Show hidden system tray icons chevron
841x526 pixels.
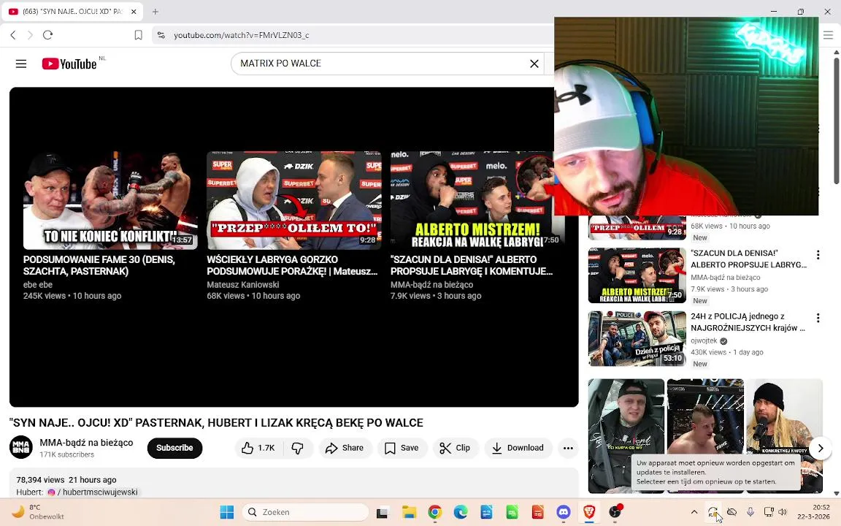tap(694, 512)
